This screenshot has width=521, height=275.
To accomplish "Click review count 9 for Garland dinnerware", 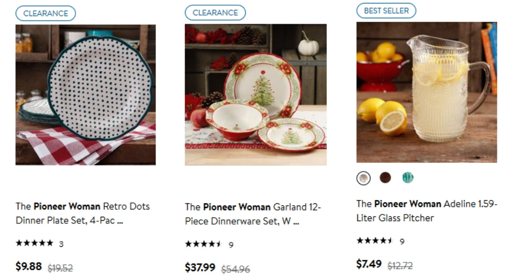I will pos(231,245).
